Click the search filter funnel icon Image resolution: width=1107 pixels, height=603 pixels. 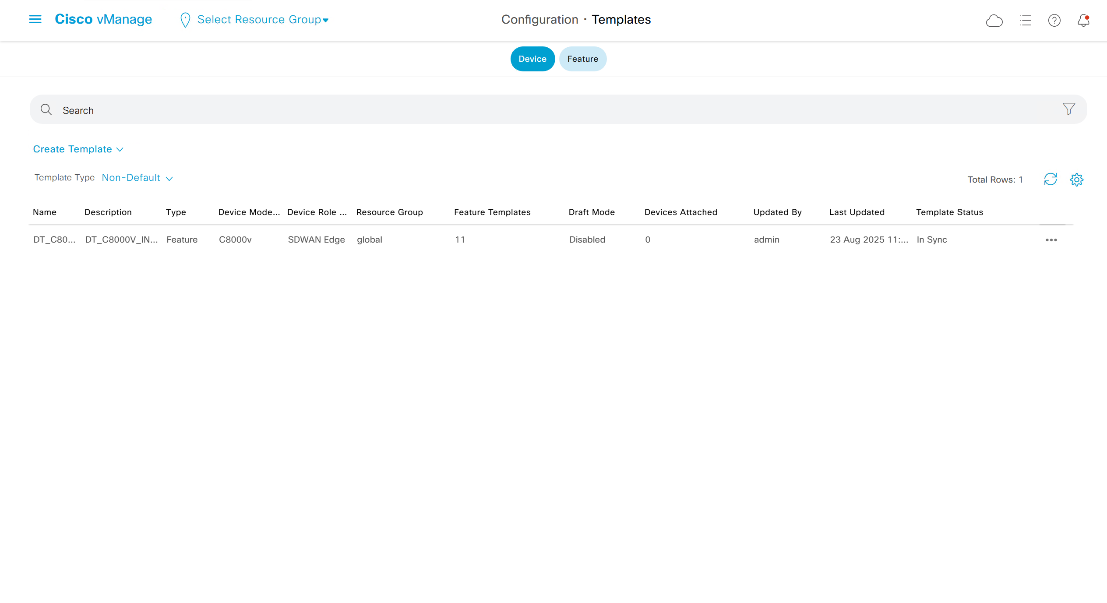click(x=1068, y=109)
